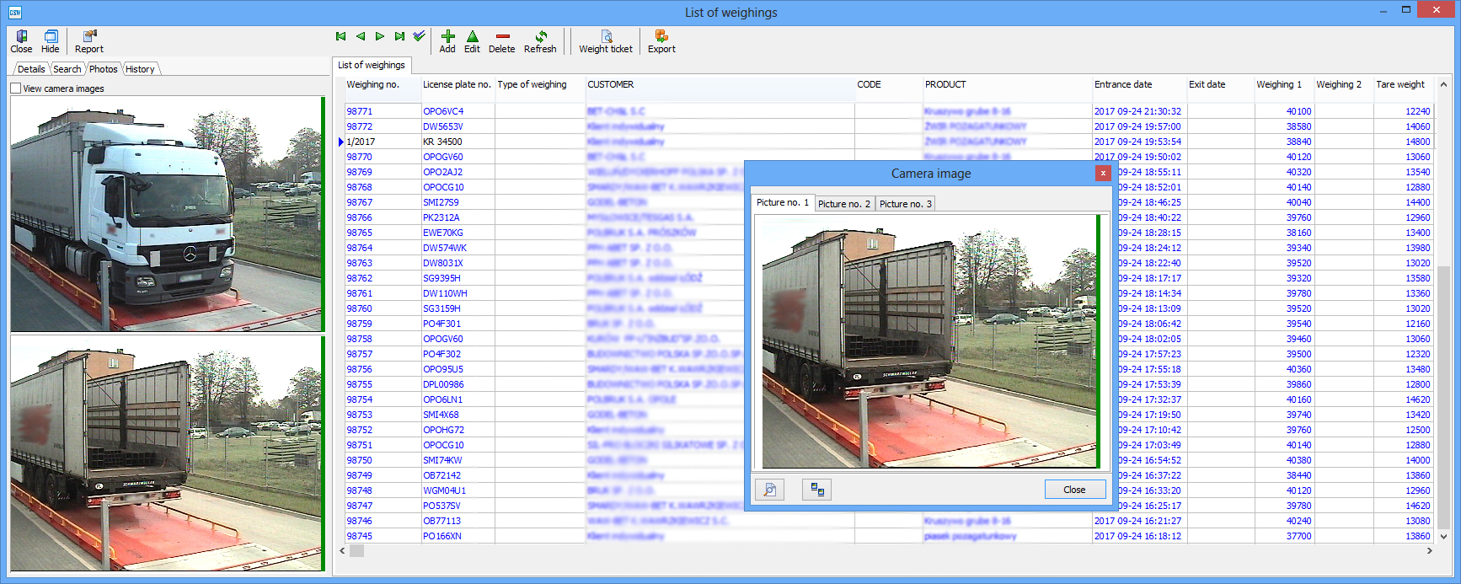Open the Search tab
Screen dimensions: 1461x584
click(x=67, y=69)
